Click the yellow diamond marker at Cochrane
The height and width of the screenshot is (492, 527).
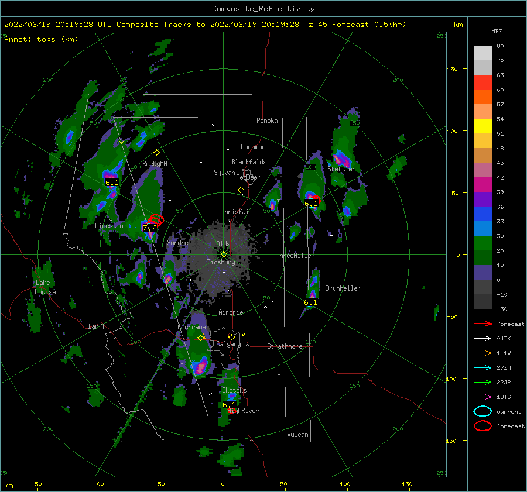tap(201, 338)
